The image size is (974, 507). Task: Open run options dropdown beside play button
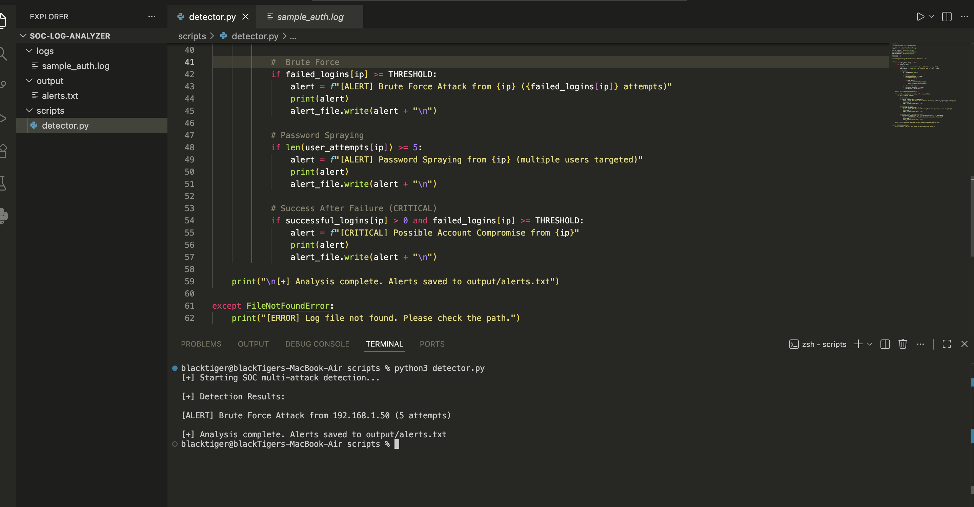(931, 17)
